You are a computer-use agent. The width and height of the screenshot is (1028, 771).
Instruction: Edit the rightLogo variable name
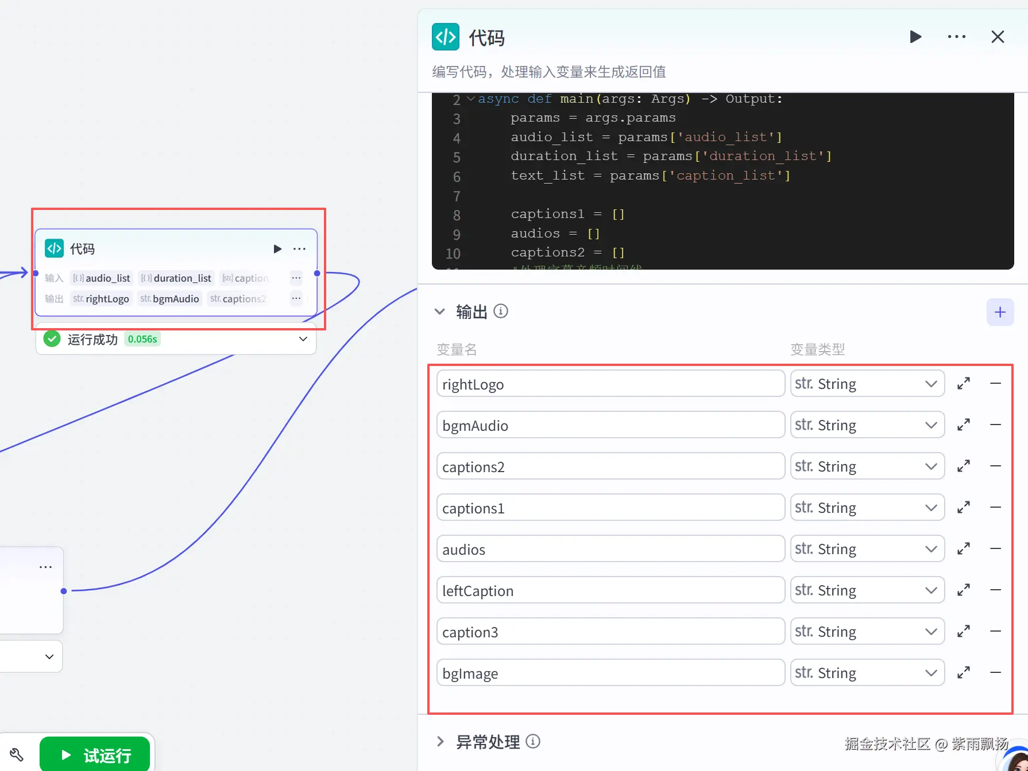pyautogui.click(x=610, y=384)
